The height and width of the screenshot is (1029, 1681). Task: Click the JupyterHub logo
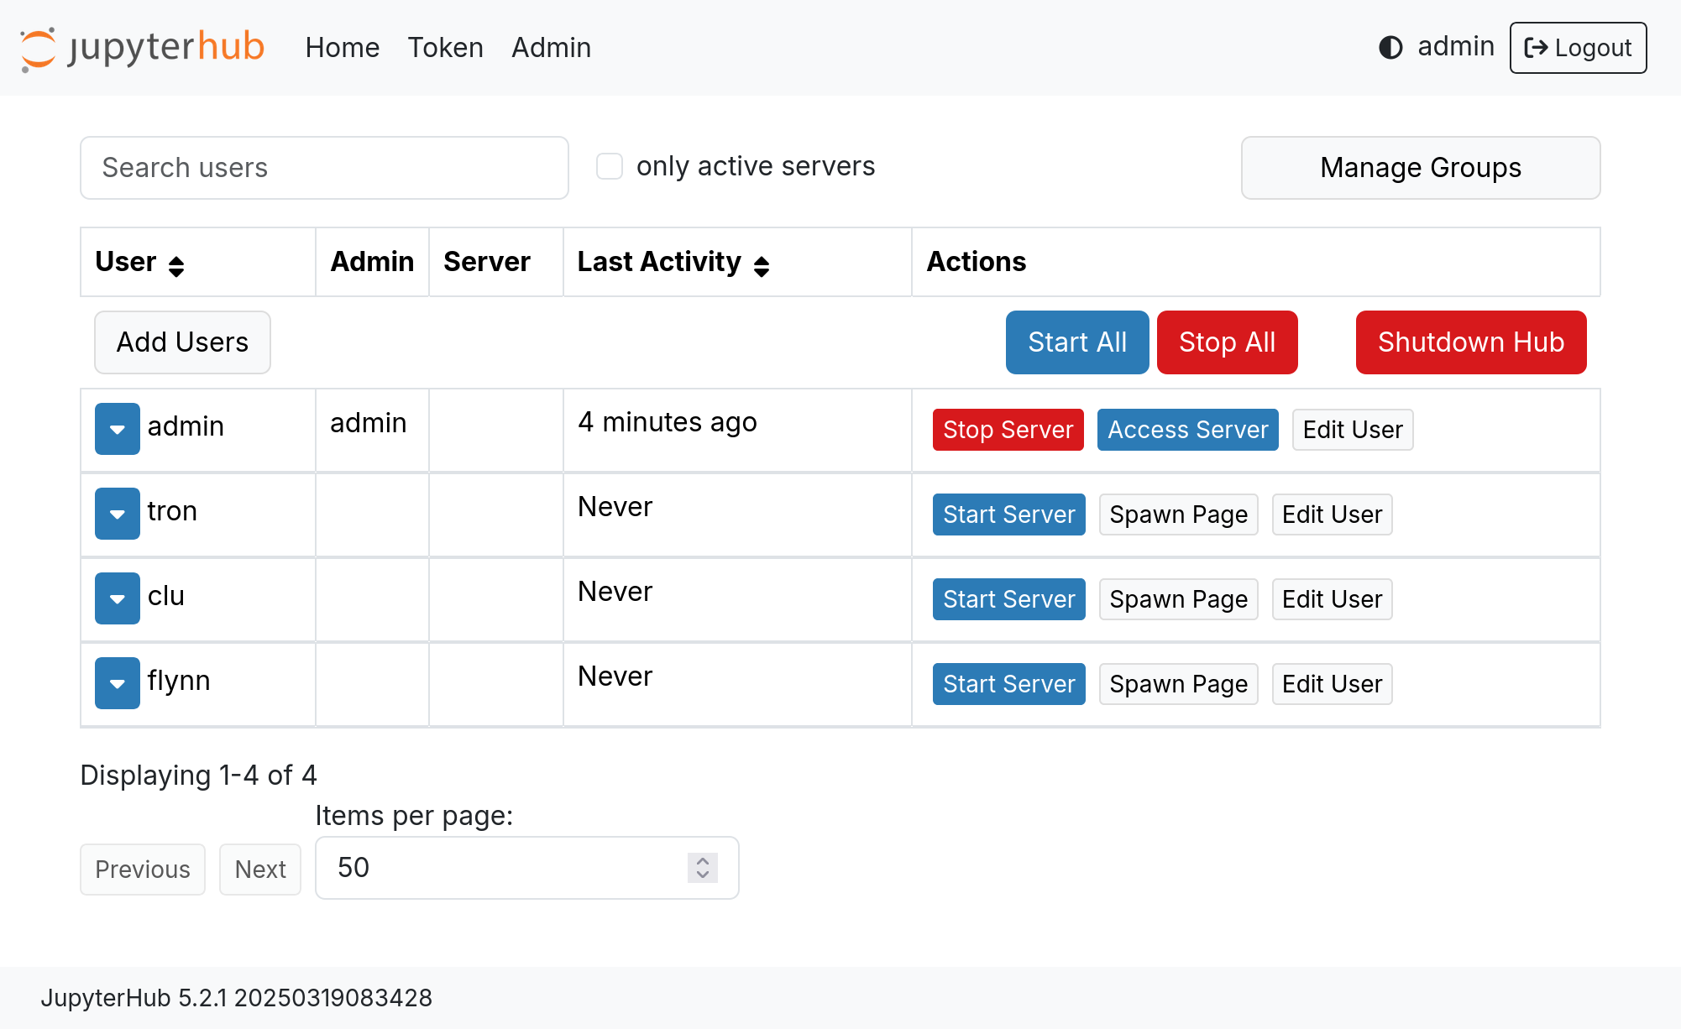tap(142, 48)
